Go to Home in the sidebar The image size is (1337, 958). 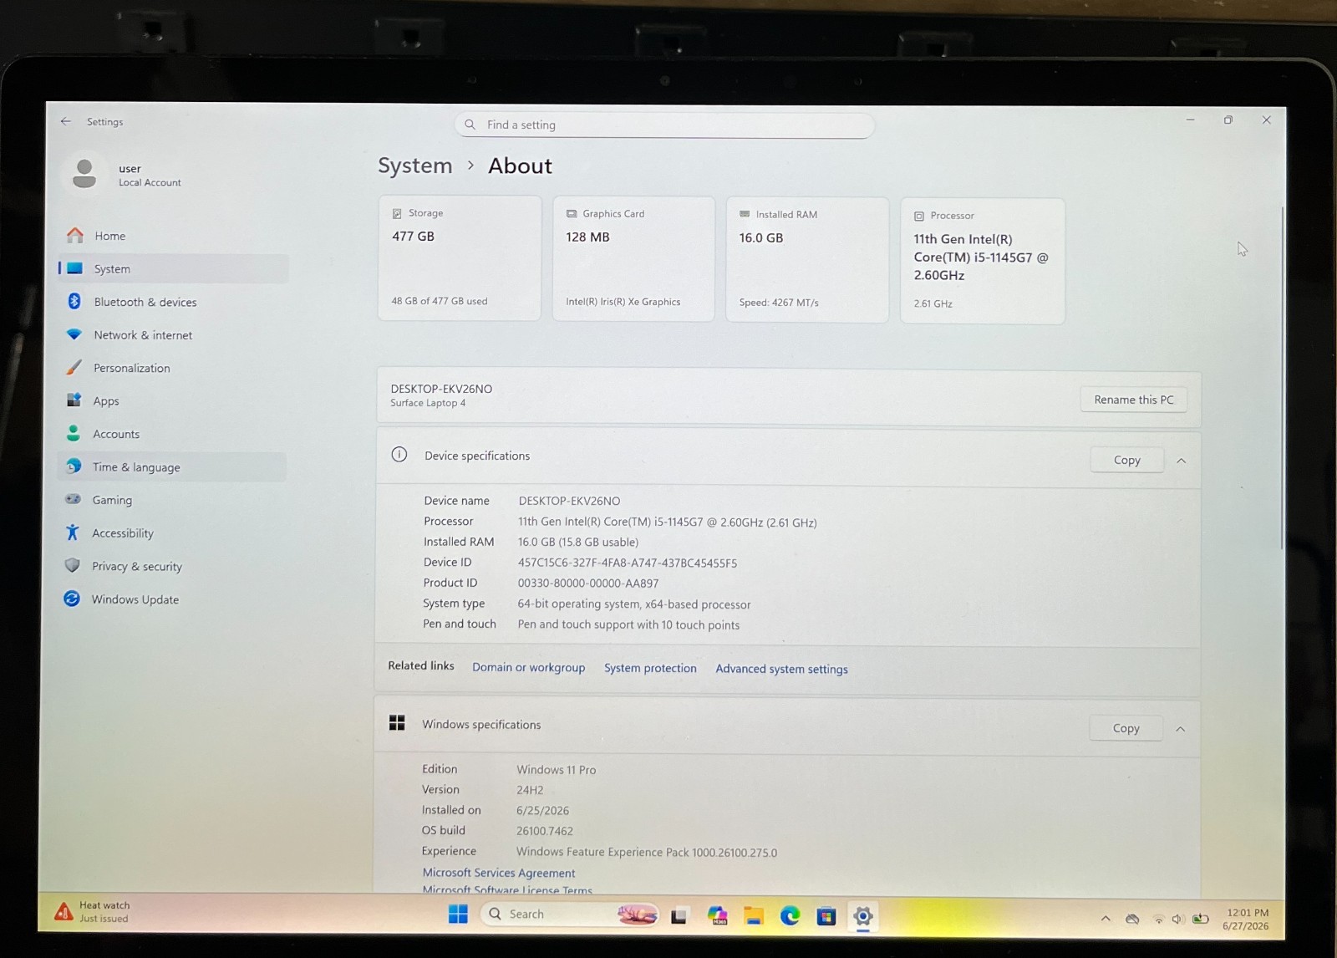pyautogui.click(x=173, y=236)
